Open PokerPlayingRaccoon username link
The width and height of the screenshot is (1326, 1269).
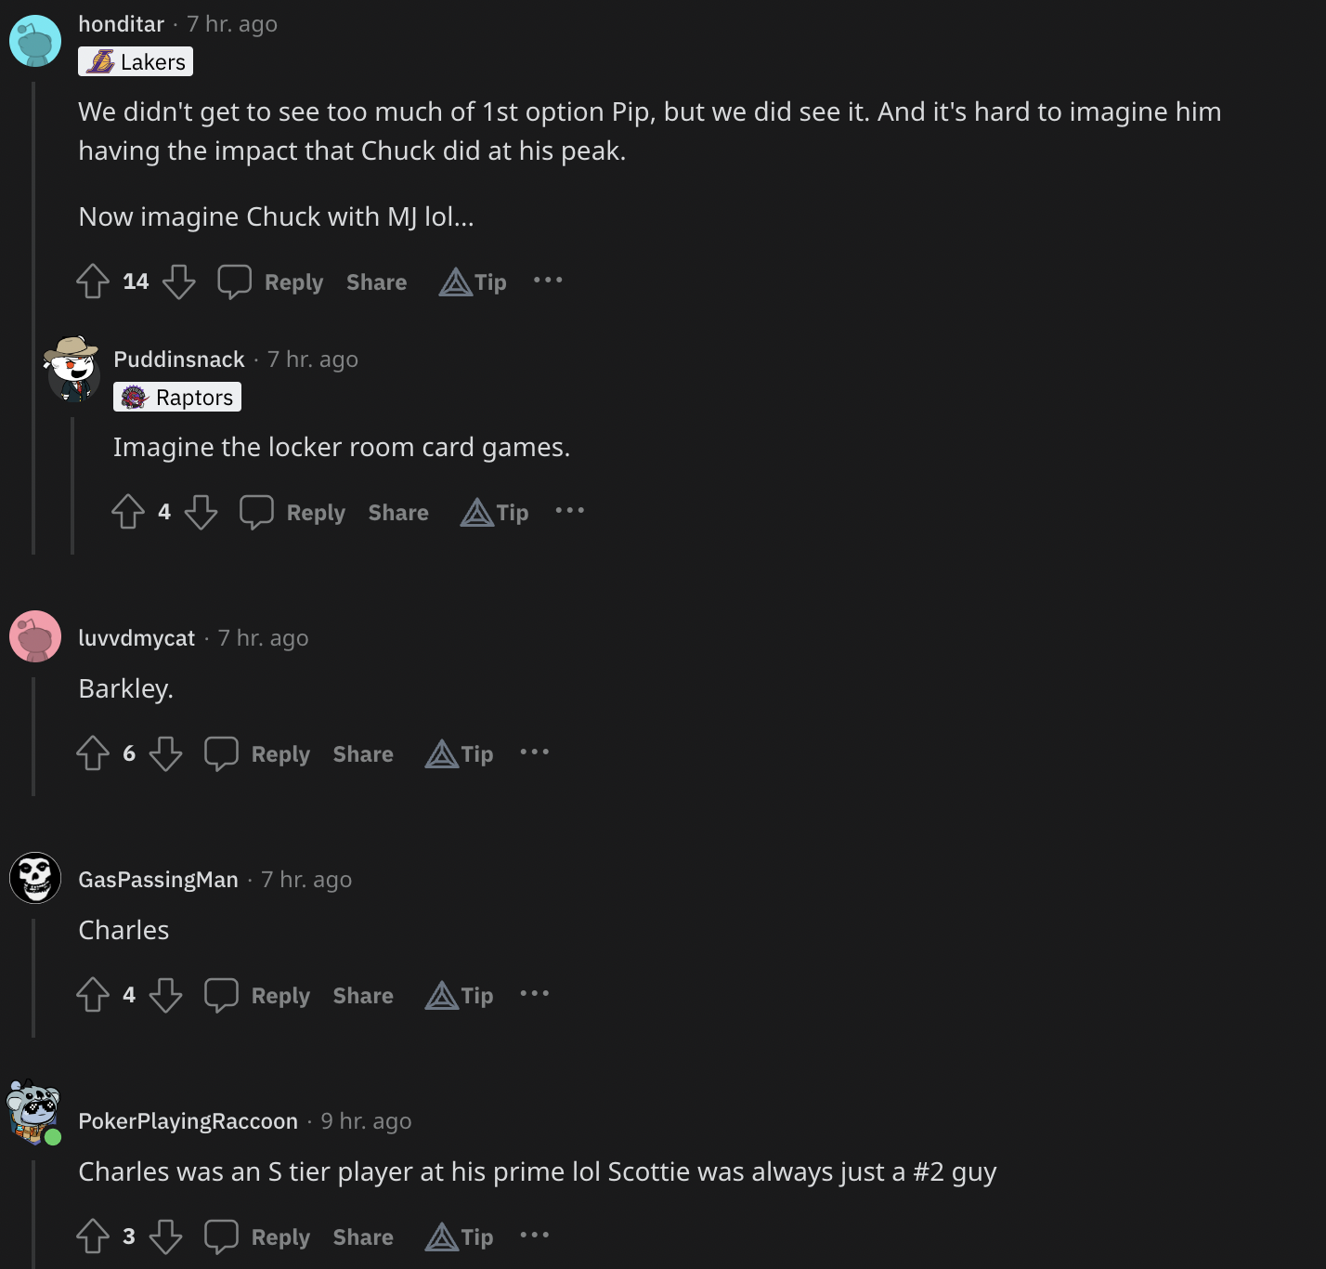188,1121
